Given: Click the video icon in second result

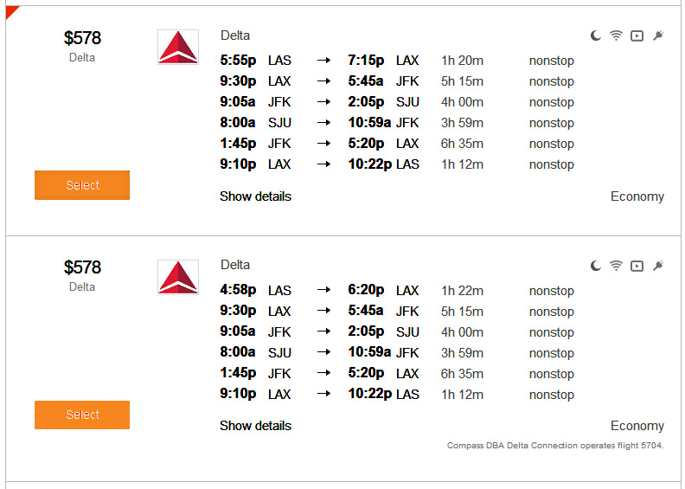Looking at the screenshot, I should tap(637, 266).
